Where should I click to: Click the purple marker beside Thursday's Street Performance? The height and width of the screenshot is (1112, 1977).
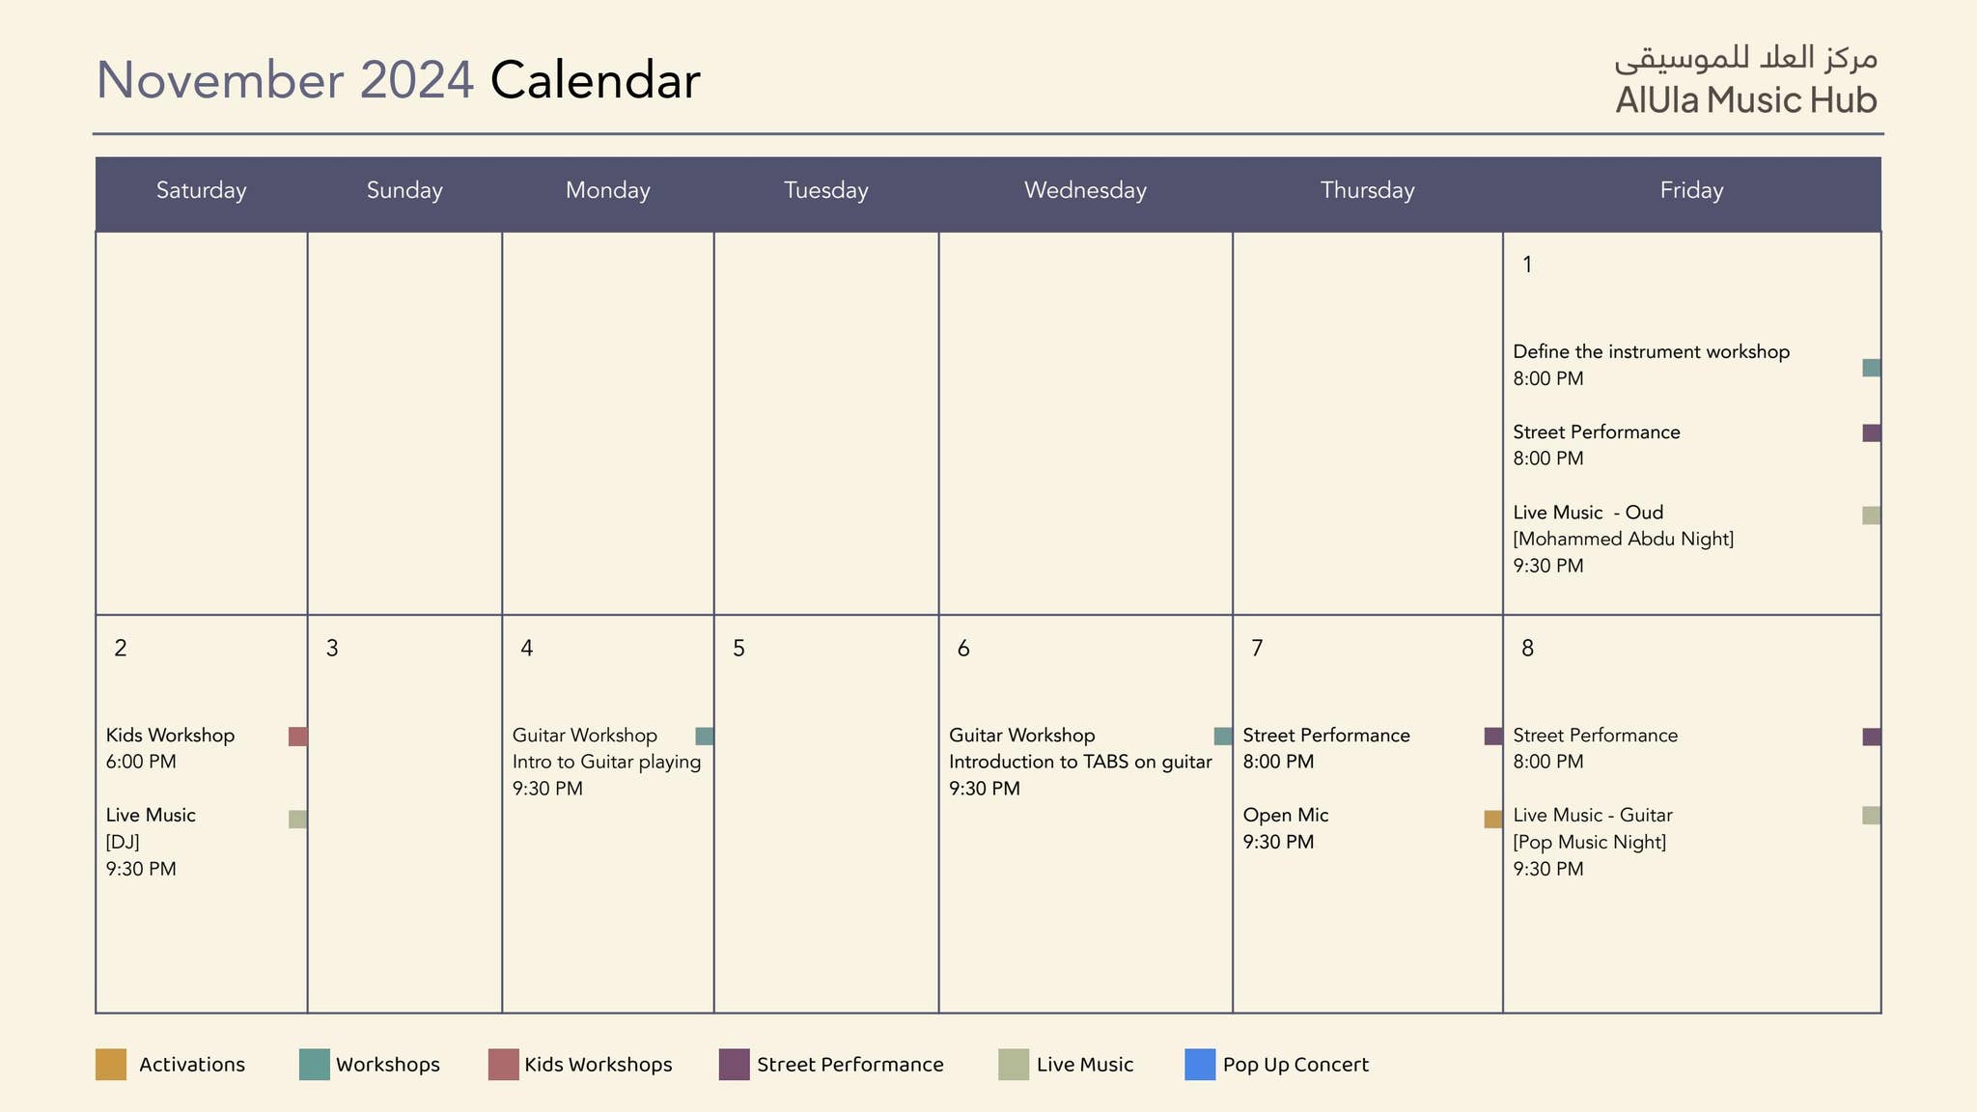(1492, 737)
